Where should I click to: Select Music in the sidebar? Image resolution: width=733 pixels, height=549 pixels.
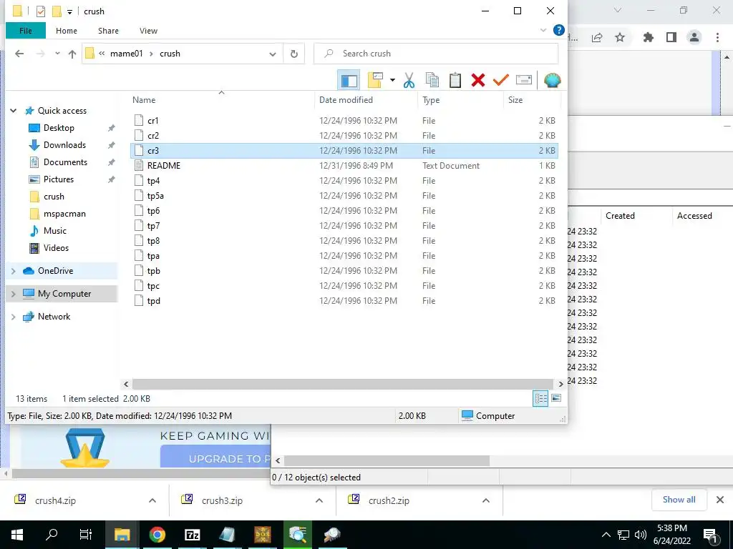tap(54, 231)
